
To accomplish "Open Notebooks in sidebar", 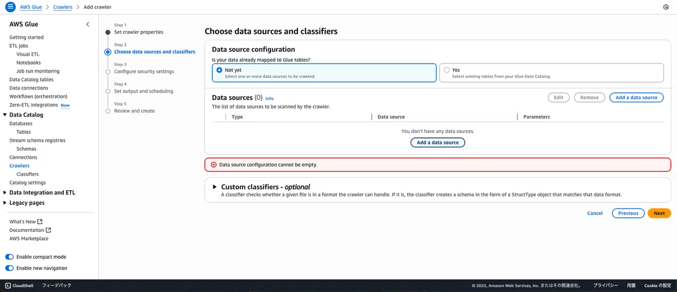I will [x=29, y=62].
